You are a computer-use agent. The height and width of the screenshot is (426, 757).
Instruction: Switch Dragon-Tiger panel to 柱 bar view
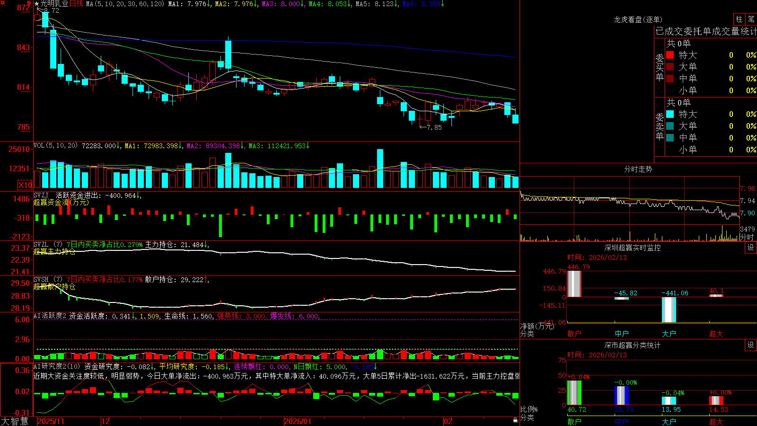739,19
